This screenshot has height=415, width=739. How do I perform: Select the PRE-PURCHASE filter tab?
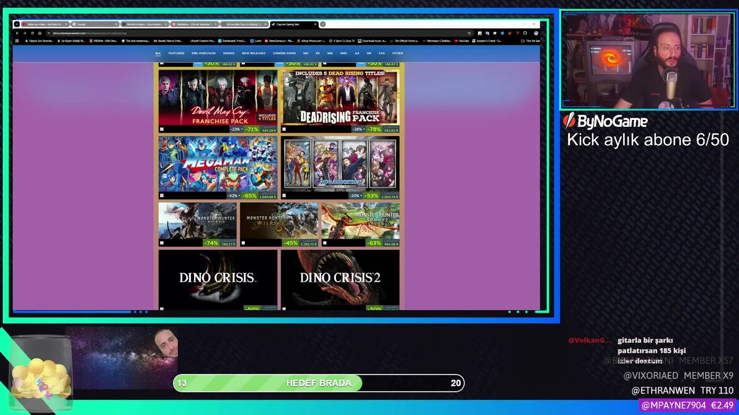pyautogui.click(x=203, y=53)
